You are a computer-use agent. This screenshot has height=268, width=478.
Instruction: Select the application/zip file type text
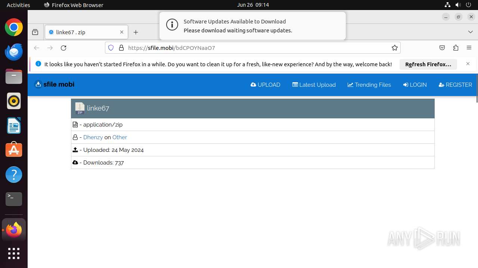[103, 125]
